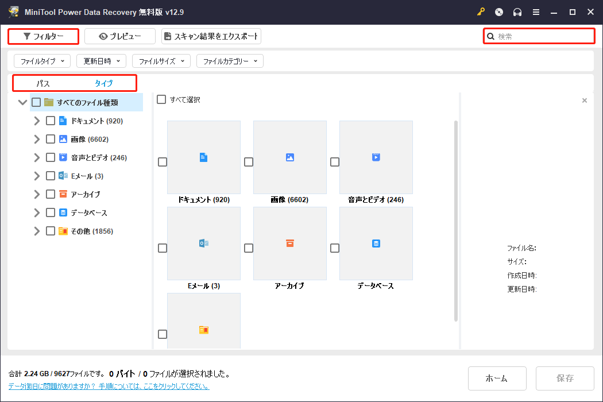Check the ドキュメント (920) tree checkbox
This screenshot has width=603, height=402.
[x=51, y=121]
